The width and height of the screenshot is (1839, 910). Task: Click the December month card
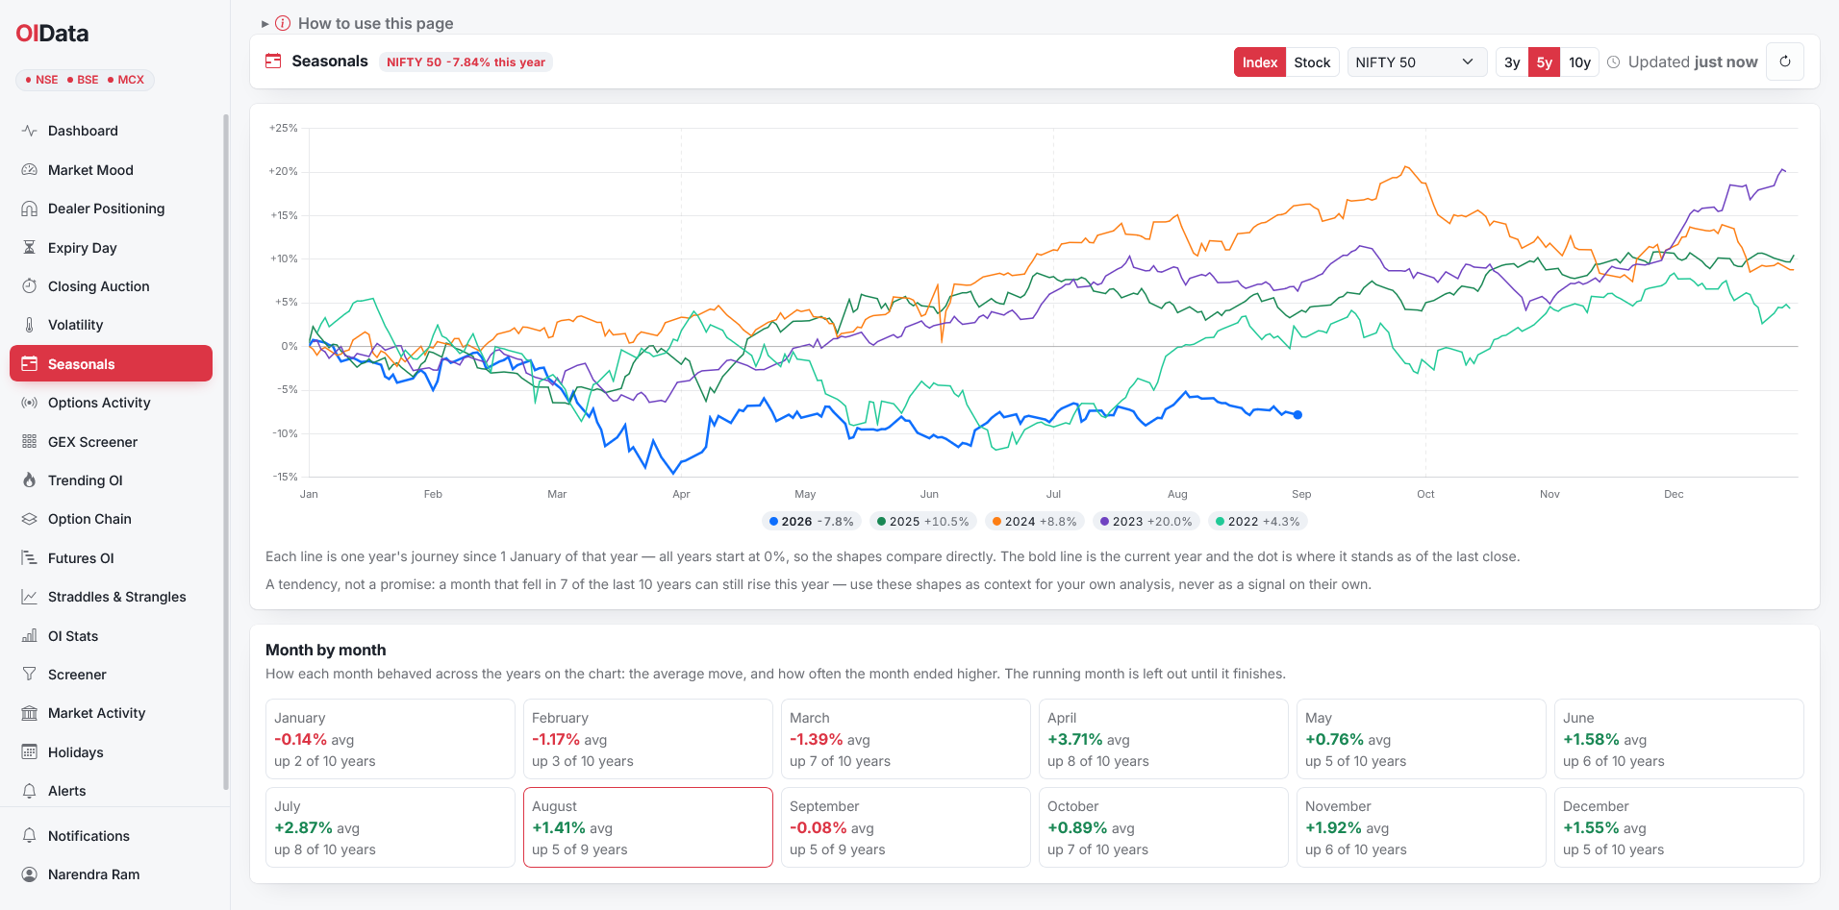(x=1679, y=827)
